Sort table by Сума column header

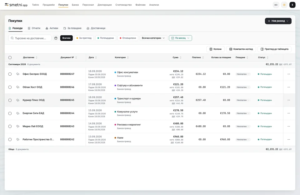tap(177, 57)
